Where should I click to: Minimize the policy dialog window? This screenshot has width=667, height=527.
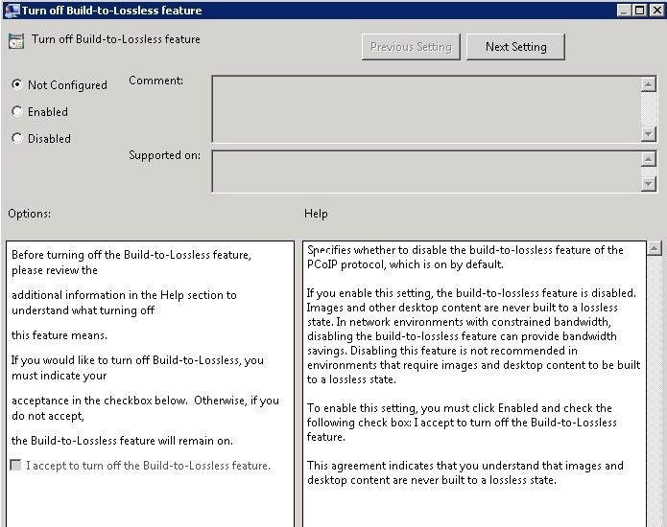[x=623, y=11]
